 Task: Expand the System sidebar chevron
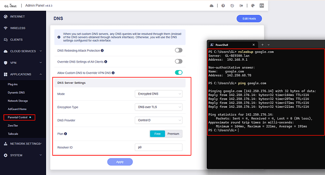pos(41,155)
